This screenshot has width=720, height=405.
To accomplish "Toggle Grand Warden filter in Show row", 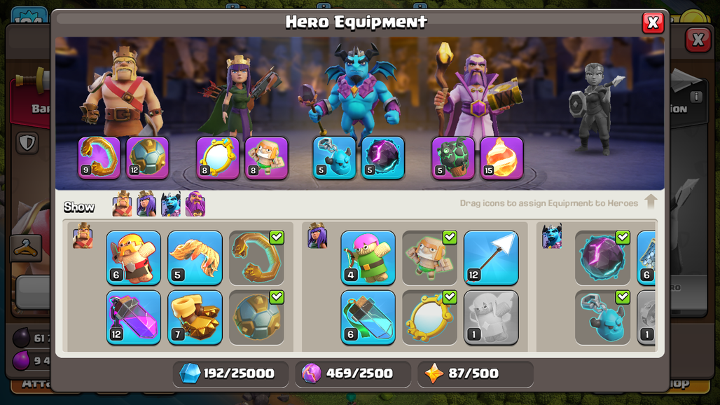I will [x=195, y=204].
